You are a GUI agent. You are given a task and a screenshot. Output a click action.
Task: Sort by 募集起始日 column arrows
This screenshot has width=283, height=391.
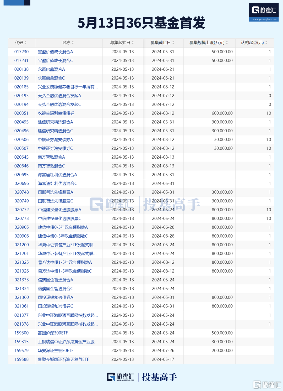(133, 43)
